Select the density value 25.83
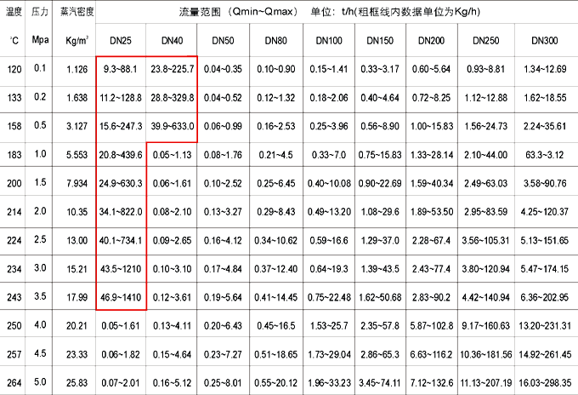Screen dimensions: 578x395 click(x=77, y=382)
